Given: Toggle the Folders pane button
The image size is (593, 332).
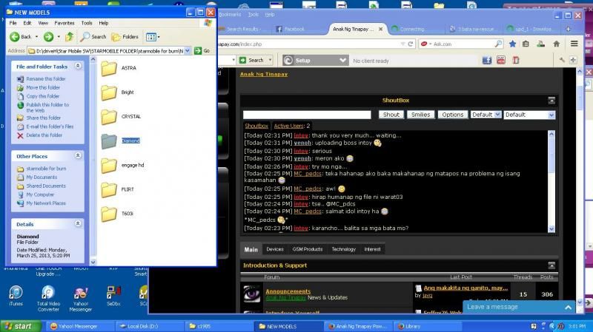Looking at the screenshot, I should click(125, 36).
